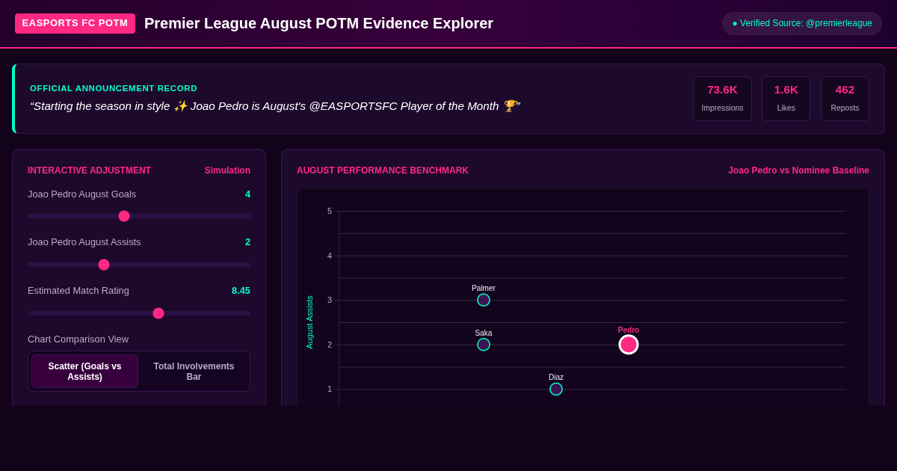The height and width of the screenshot is (471, 897).
Task: Click the 1.6K Likes stat card
Action: 786,99
